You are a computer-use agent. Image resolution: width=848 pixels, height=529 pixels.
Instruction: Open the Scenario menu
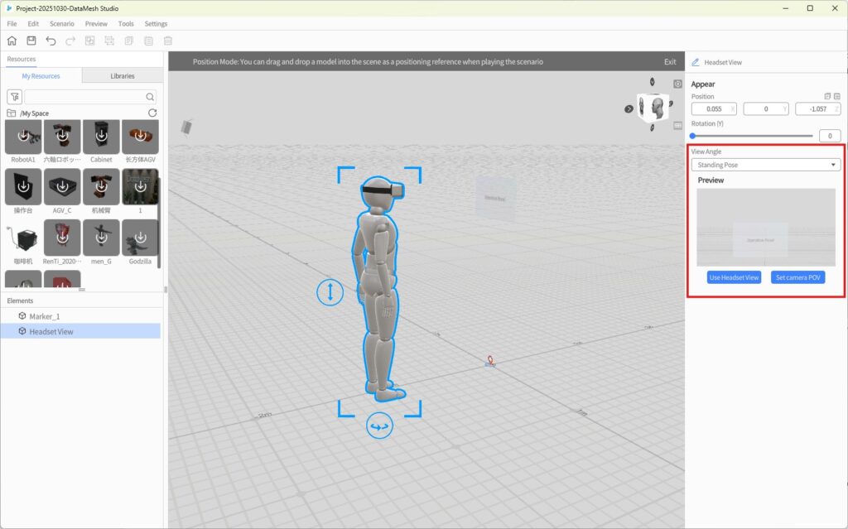[x=61, y=23]
